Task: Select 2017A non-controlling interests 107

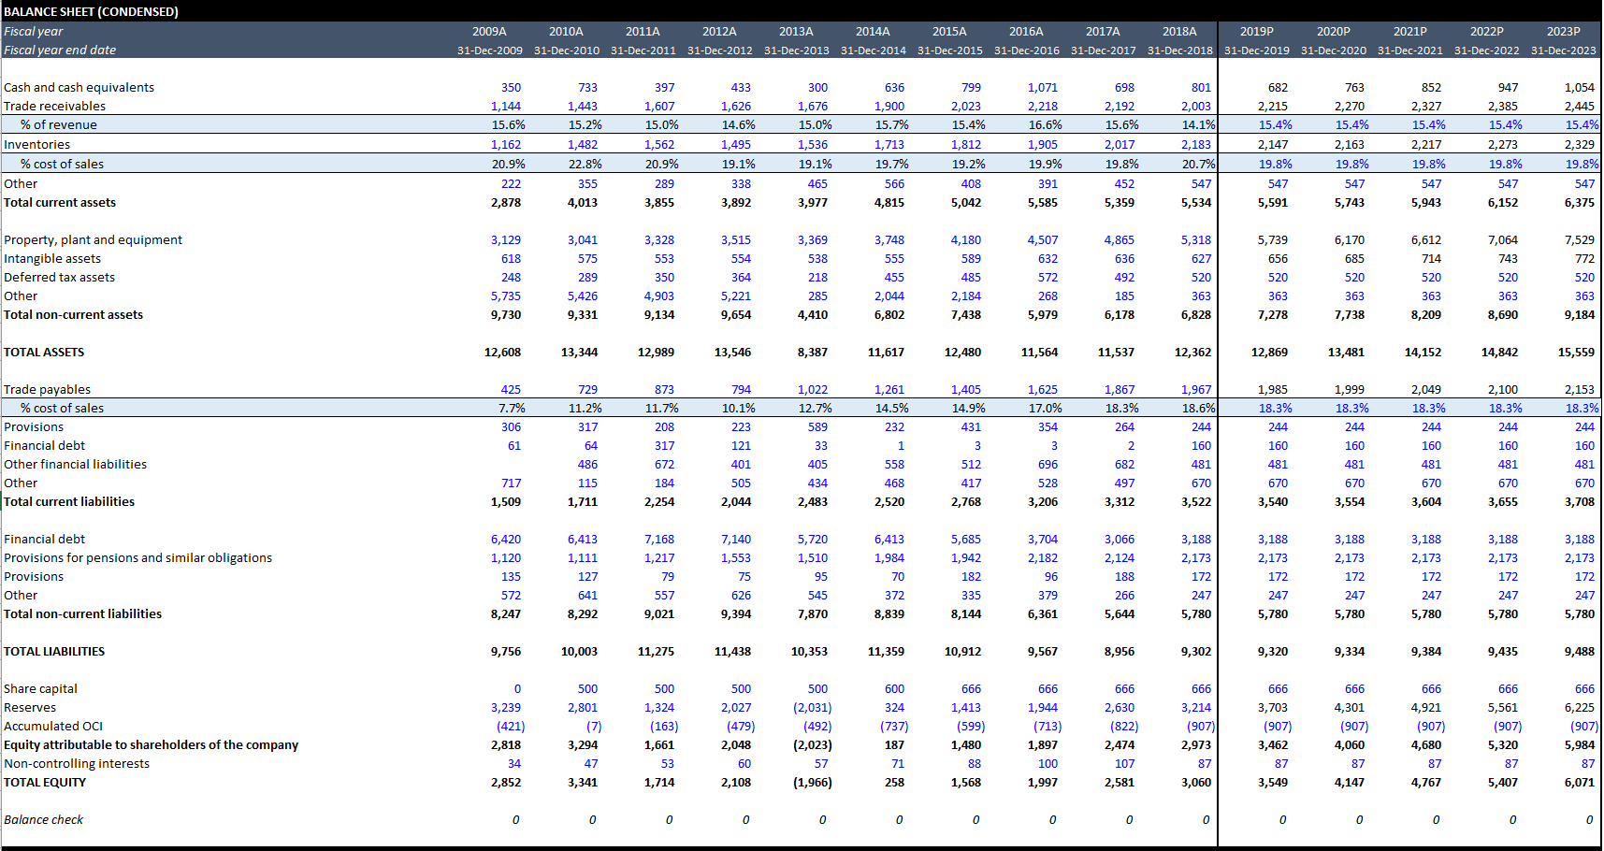Action: click(1124, 764)
